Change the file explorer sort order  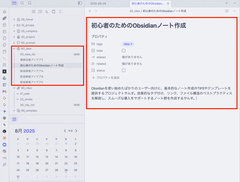(x=47, y=11)
